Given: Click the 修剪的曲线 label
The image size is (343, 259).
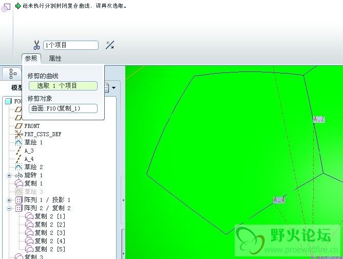Looking at the screenshot, I should [x=43, y=76].
